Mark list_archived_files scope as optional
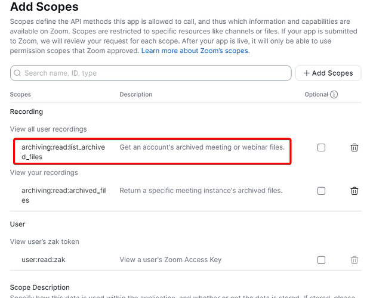 click(321, 148)
